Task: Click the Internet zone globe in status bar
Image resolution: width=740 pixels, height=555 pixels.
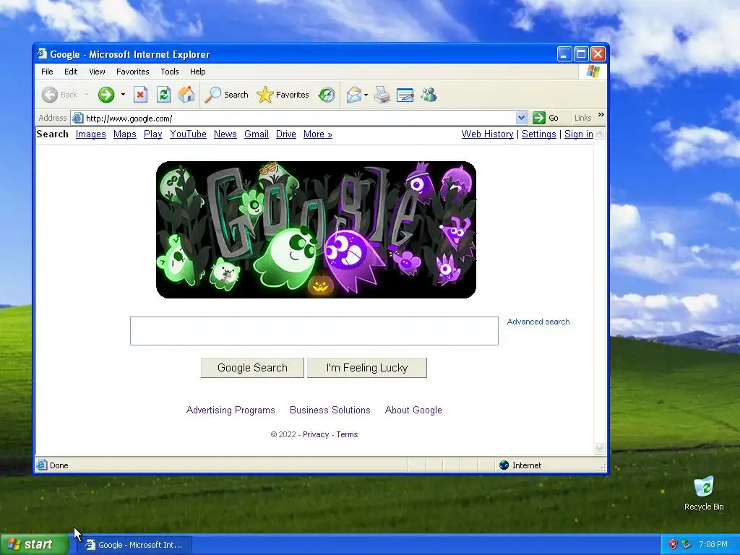Action: pyautogui.click(x=504, y=465)
